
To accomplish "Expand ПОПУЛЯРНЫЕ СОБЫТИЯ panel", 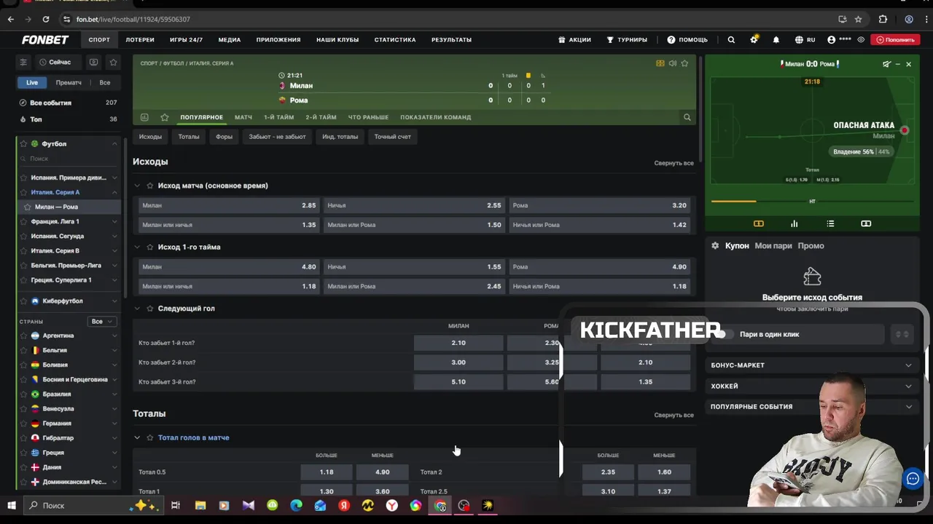I will coord(812,406).
